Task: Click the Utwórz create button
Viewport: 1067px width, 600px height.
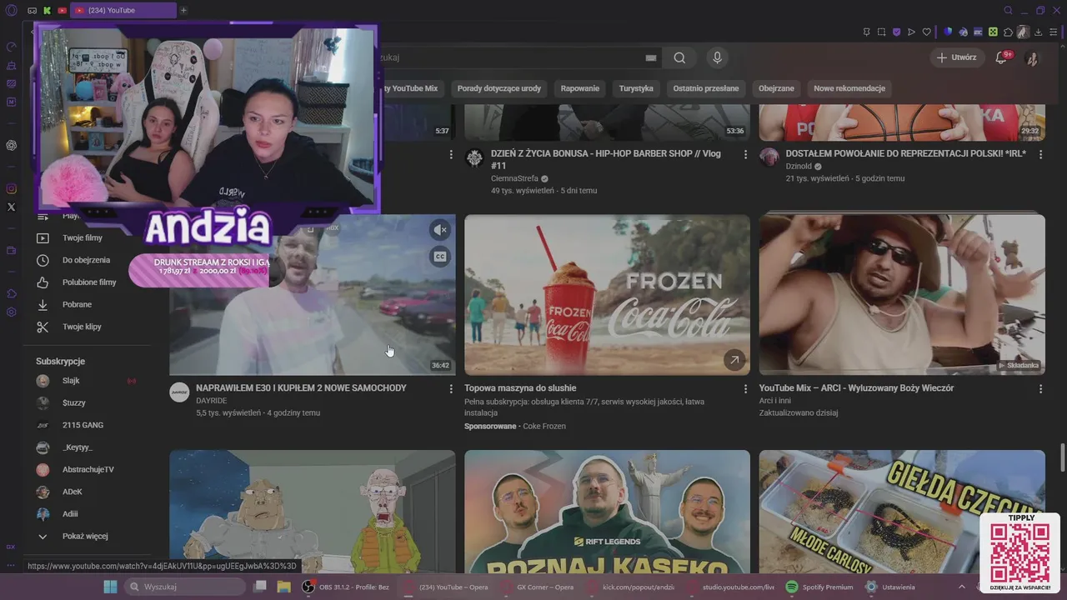Action: pos(955,57)
